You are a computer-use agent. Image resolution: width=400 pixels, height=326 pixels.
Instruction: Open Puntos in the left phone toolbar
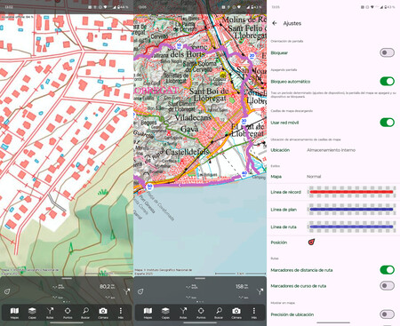[68, 313]
